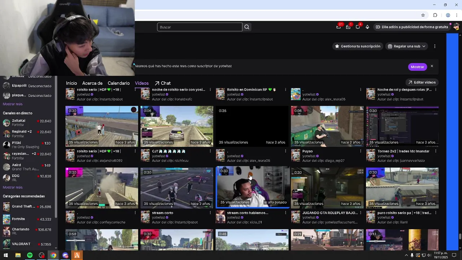The width and height of the screenshot is (462, 260).
Task: Play the CJ? clip thumbnail
Action: (177, 126)
